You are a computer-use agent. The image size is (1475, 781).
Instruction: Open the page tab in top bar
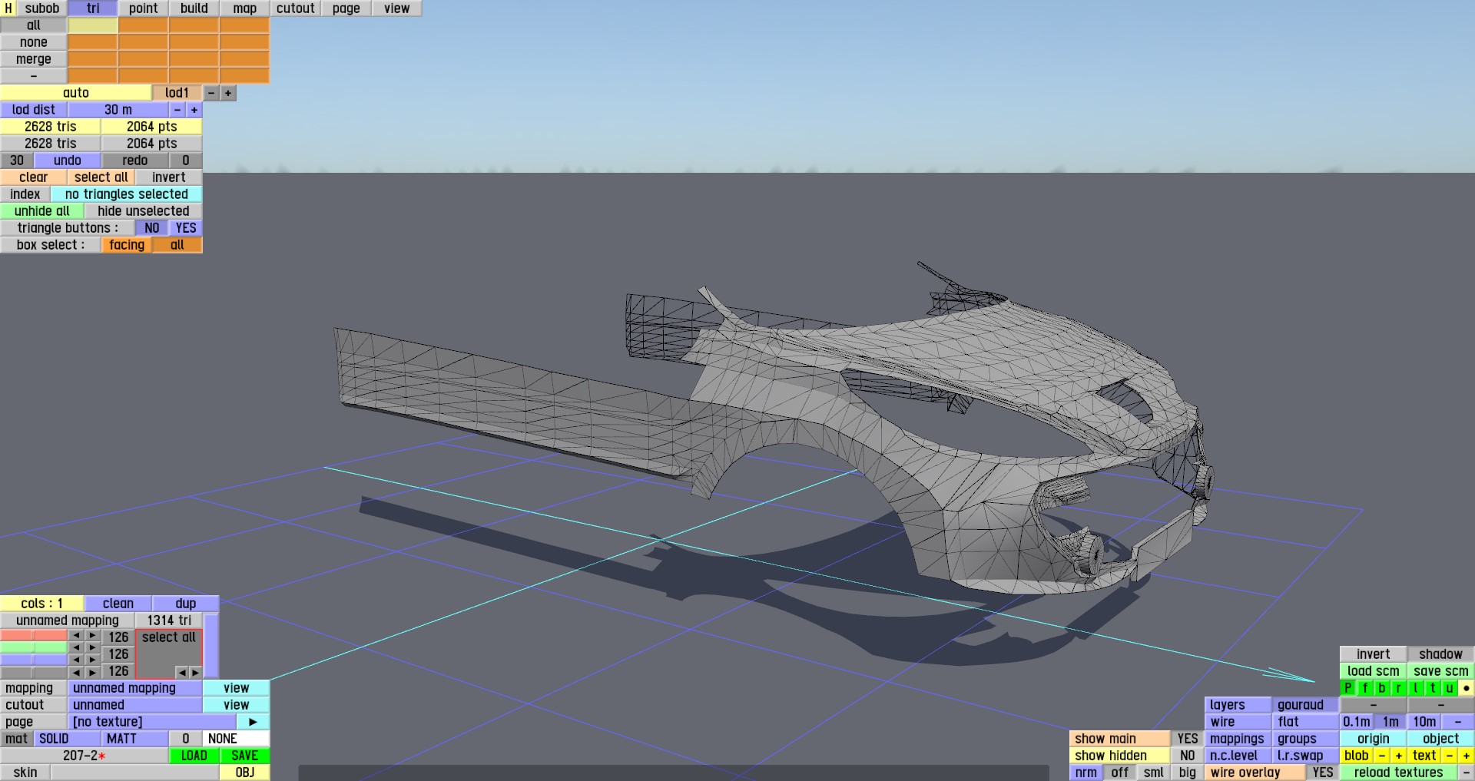[346, 8]
